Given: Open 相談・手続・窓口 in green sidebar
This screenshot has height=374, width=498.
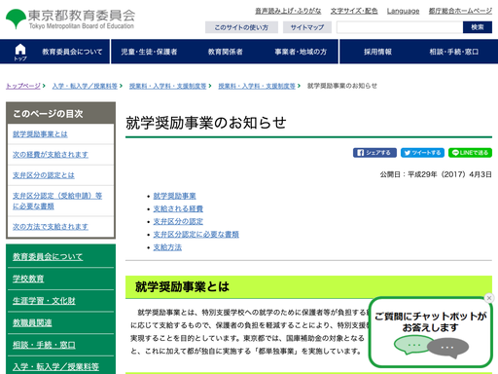Looking at the screenshot, I should point(44,345).
